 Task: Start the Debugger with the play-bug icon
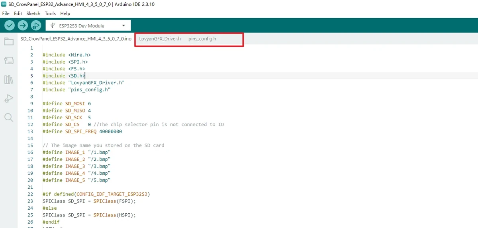pyautogui.click(x=36, y=25)
